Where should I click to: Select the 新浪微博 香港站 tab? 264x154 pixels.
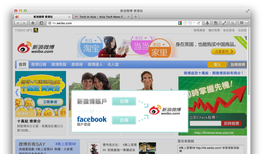pyautogui.click(x=43, y=17)
